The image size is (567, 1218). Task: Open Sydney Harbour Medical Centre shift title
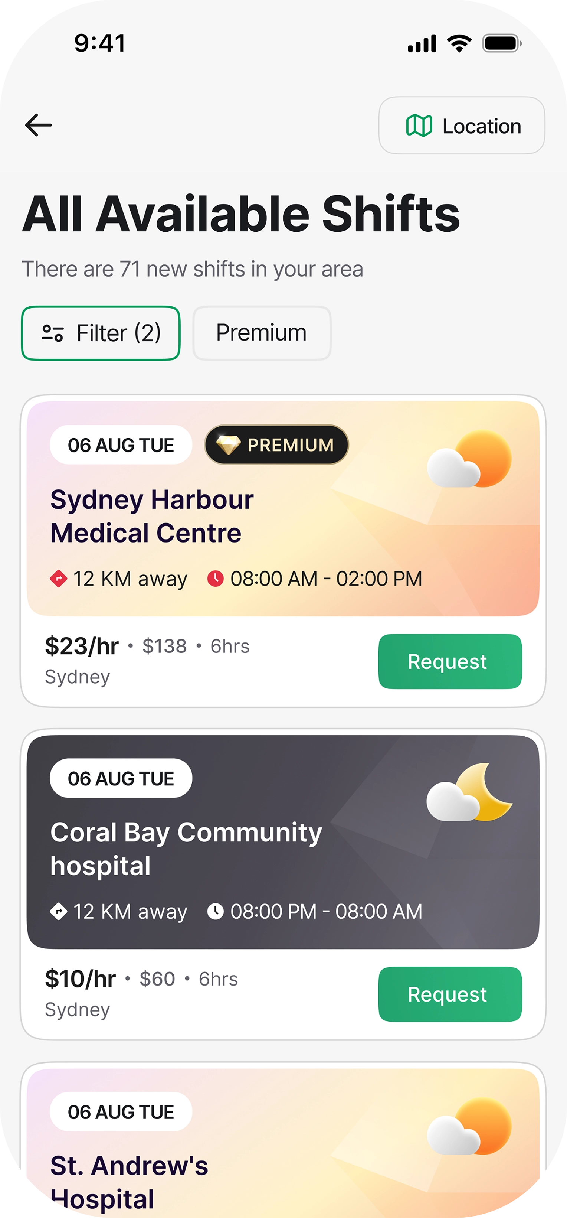point(152,516)
